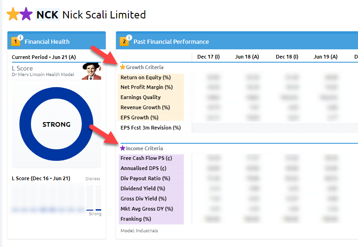
Task: Click the Past Financial Performance panel title
Action: tap(171, 41)
